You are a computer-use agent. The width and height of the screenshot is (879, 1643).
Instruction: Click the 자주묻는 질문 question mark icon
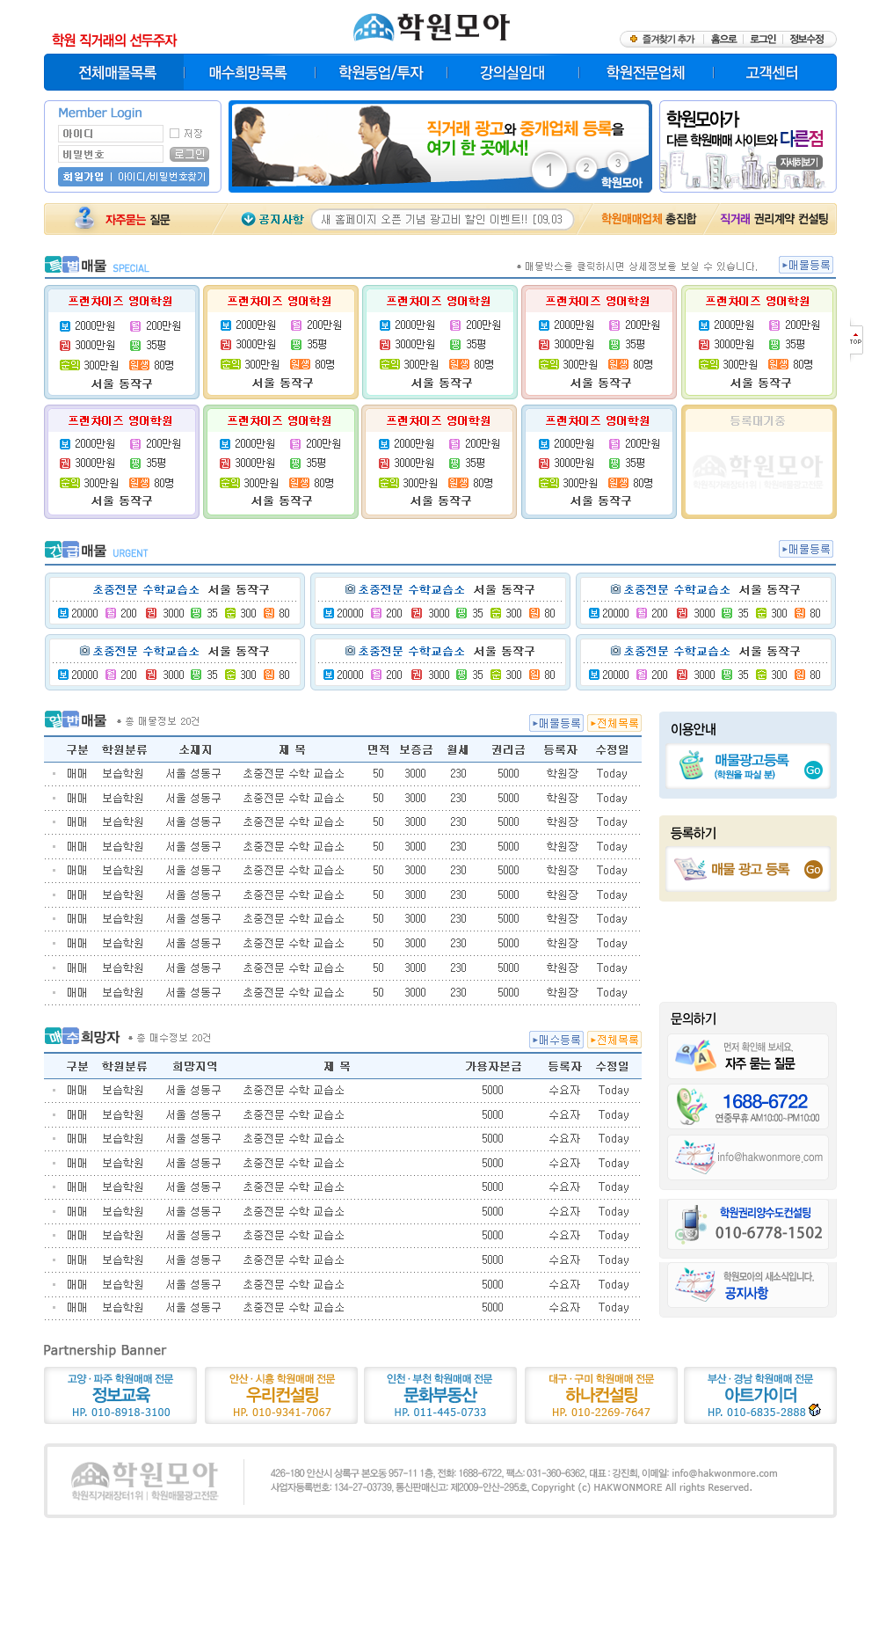coord(84,217)
